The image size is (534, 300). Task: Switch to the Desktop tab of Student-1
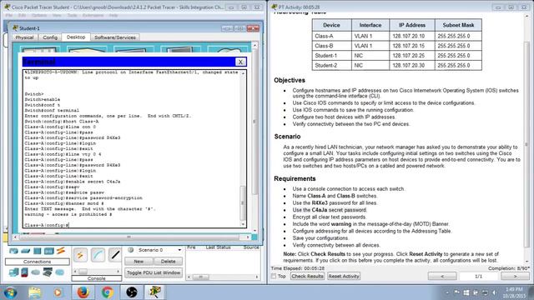76,37
